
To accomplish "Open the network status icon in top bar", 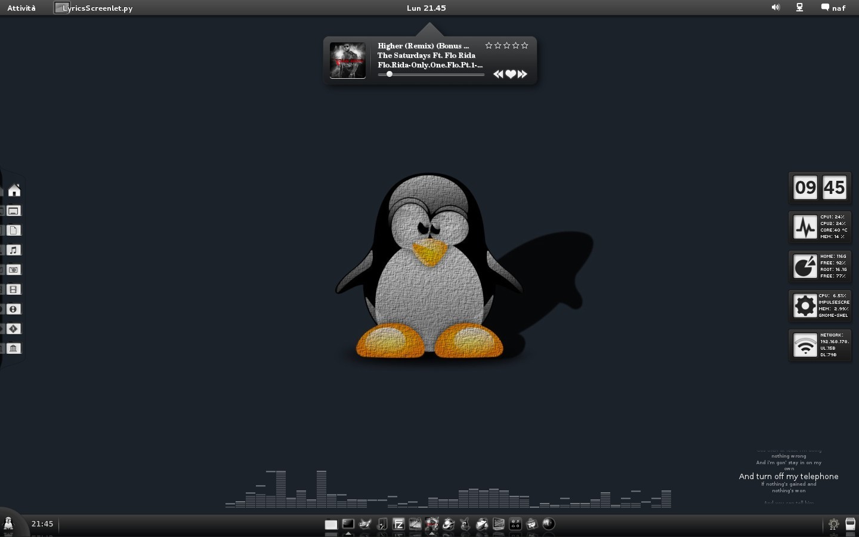I will (x=799, y=8).
